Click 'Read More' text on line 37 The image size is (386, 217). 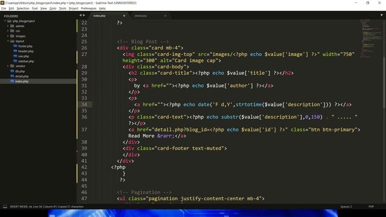pos(141,136)
